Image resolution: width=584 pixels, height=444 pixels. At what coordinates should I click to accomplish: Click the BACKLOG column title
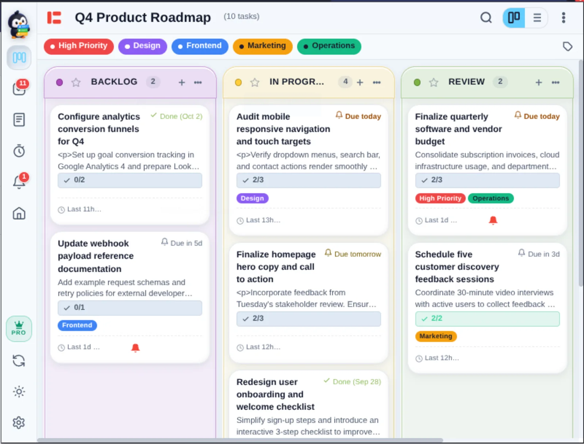[x=114, y=82]
